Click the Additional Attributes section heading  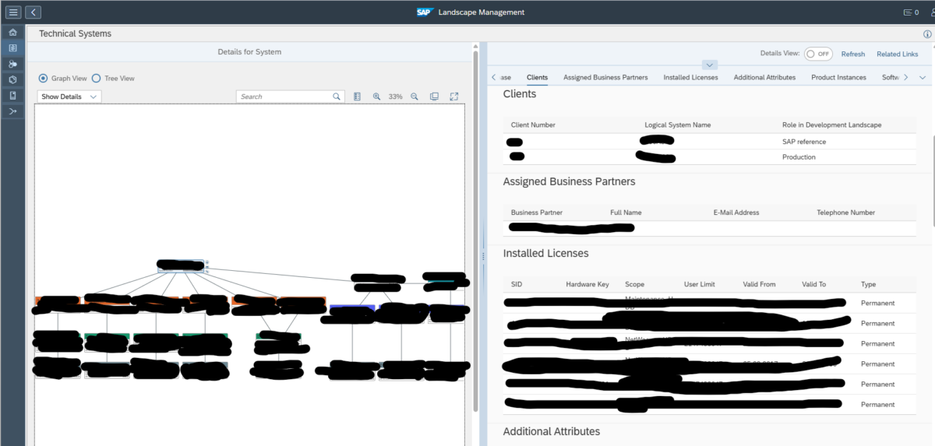551,431
